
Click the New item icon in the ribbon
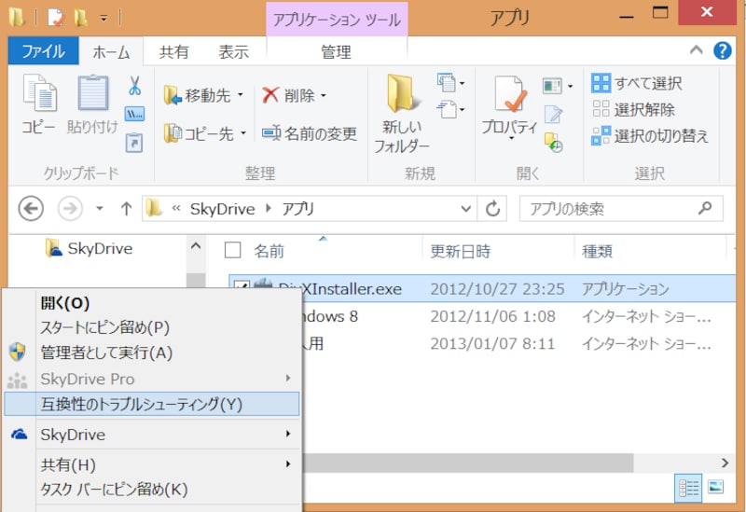click(x=447, y=82)
